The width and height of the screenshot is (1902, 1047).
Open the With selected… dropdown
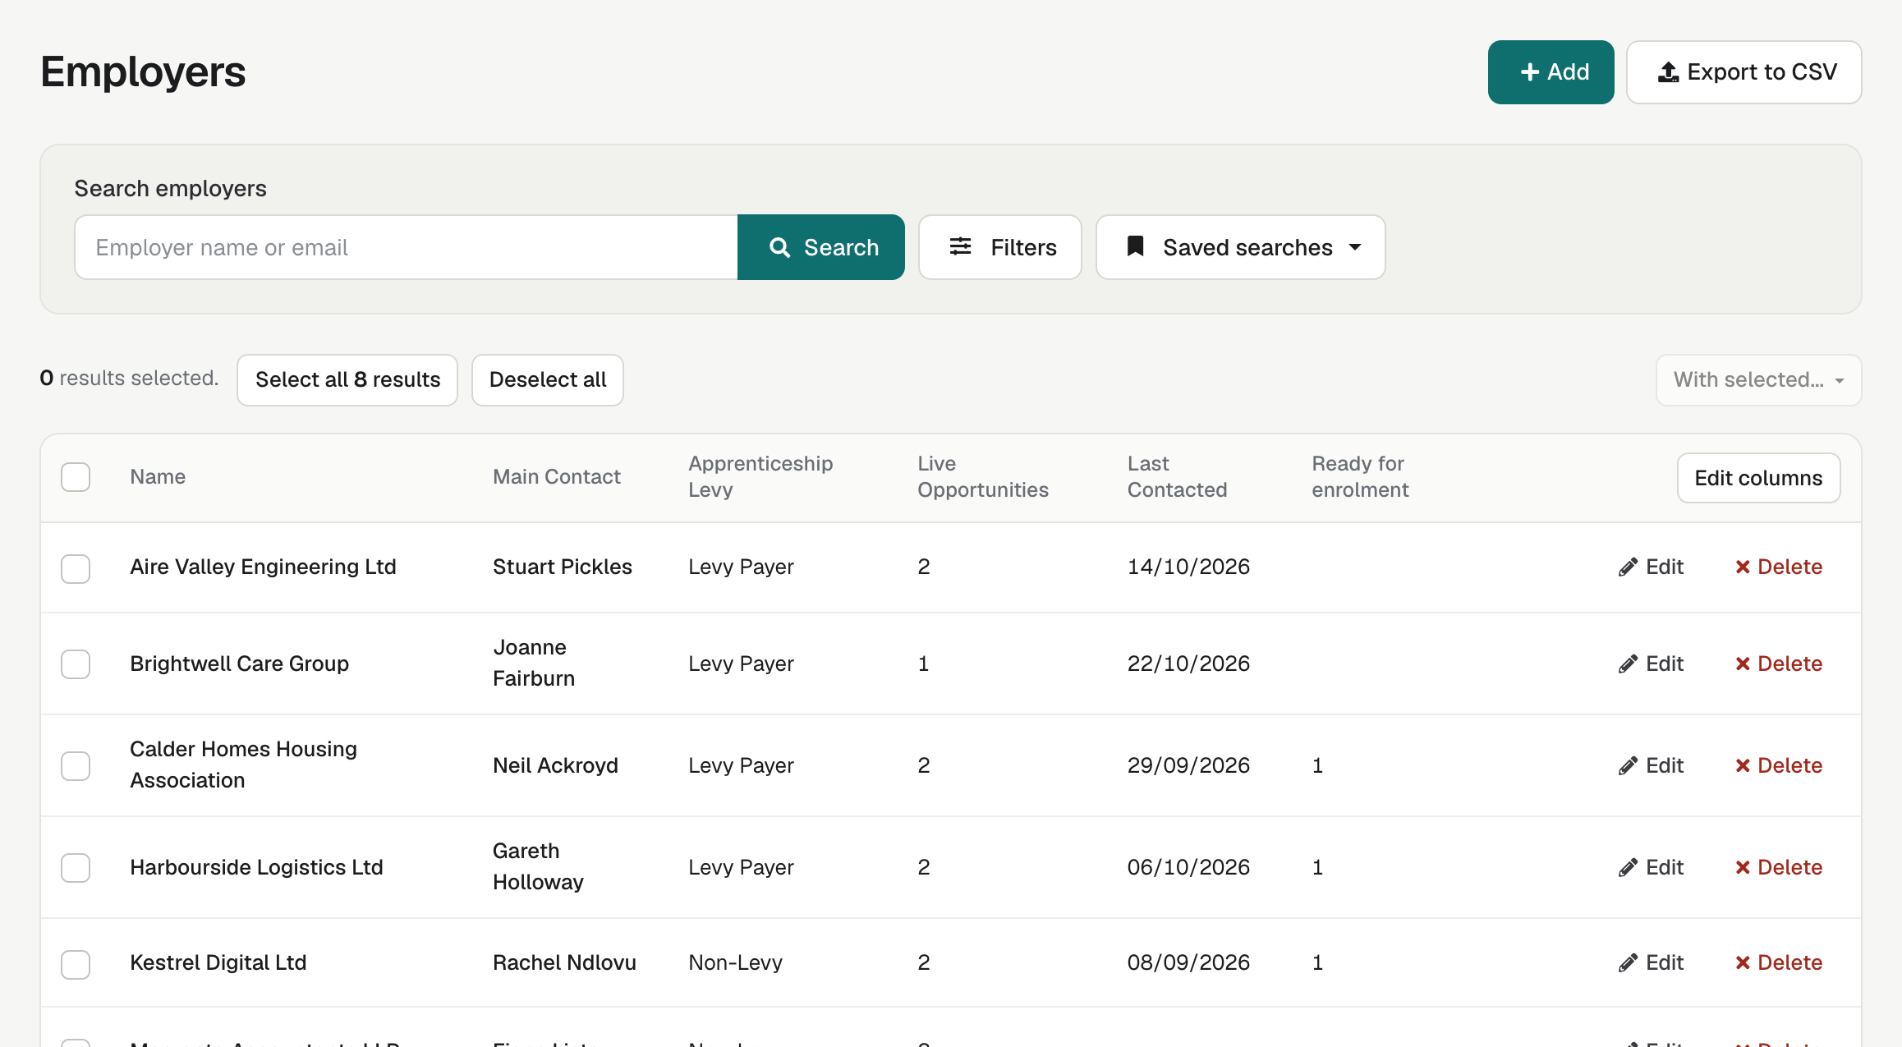pos(1758,379)
